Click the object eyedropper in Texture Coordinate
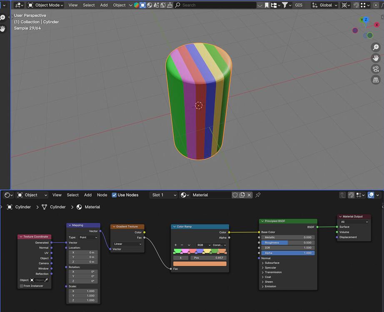The image size is (384, 312). pyautogui.click(x=46, y=280)
